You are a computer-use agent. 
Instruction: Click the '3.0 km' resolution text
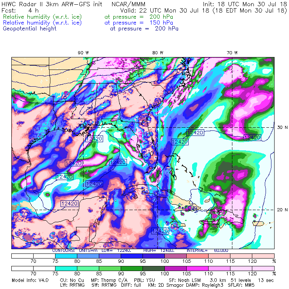pyautogui.click(x=218, y=280)
